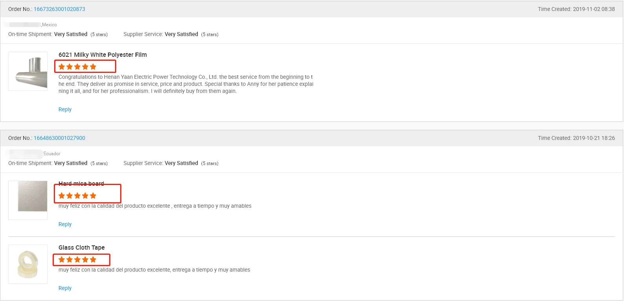Open the Hard mica board product title
624x301 pixels.
[x=81, y=183]
